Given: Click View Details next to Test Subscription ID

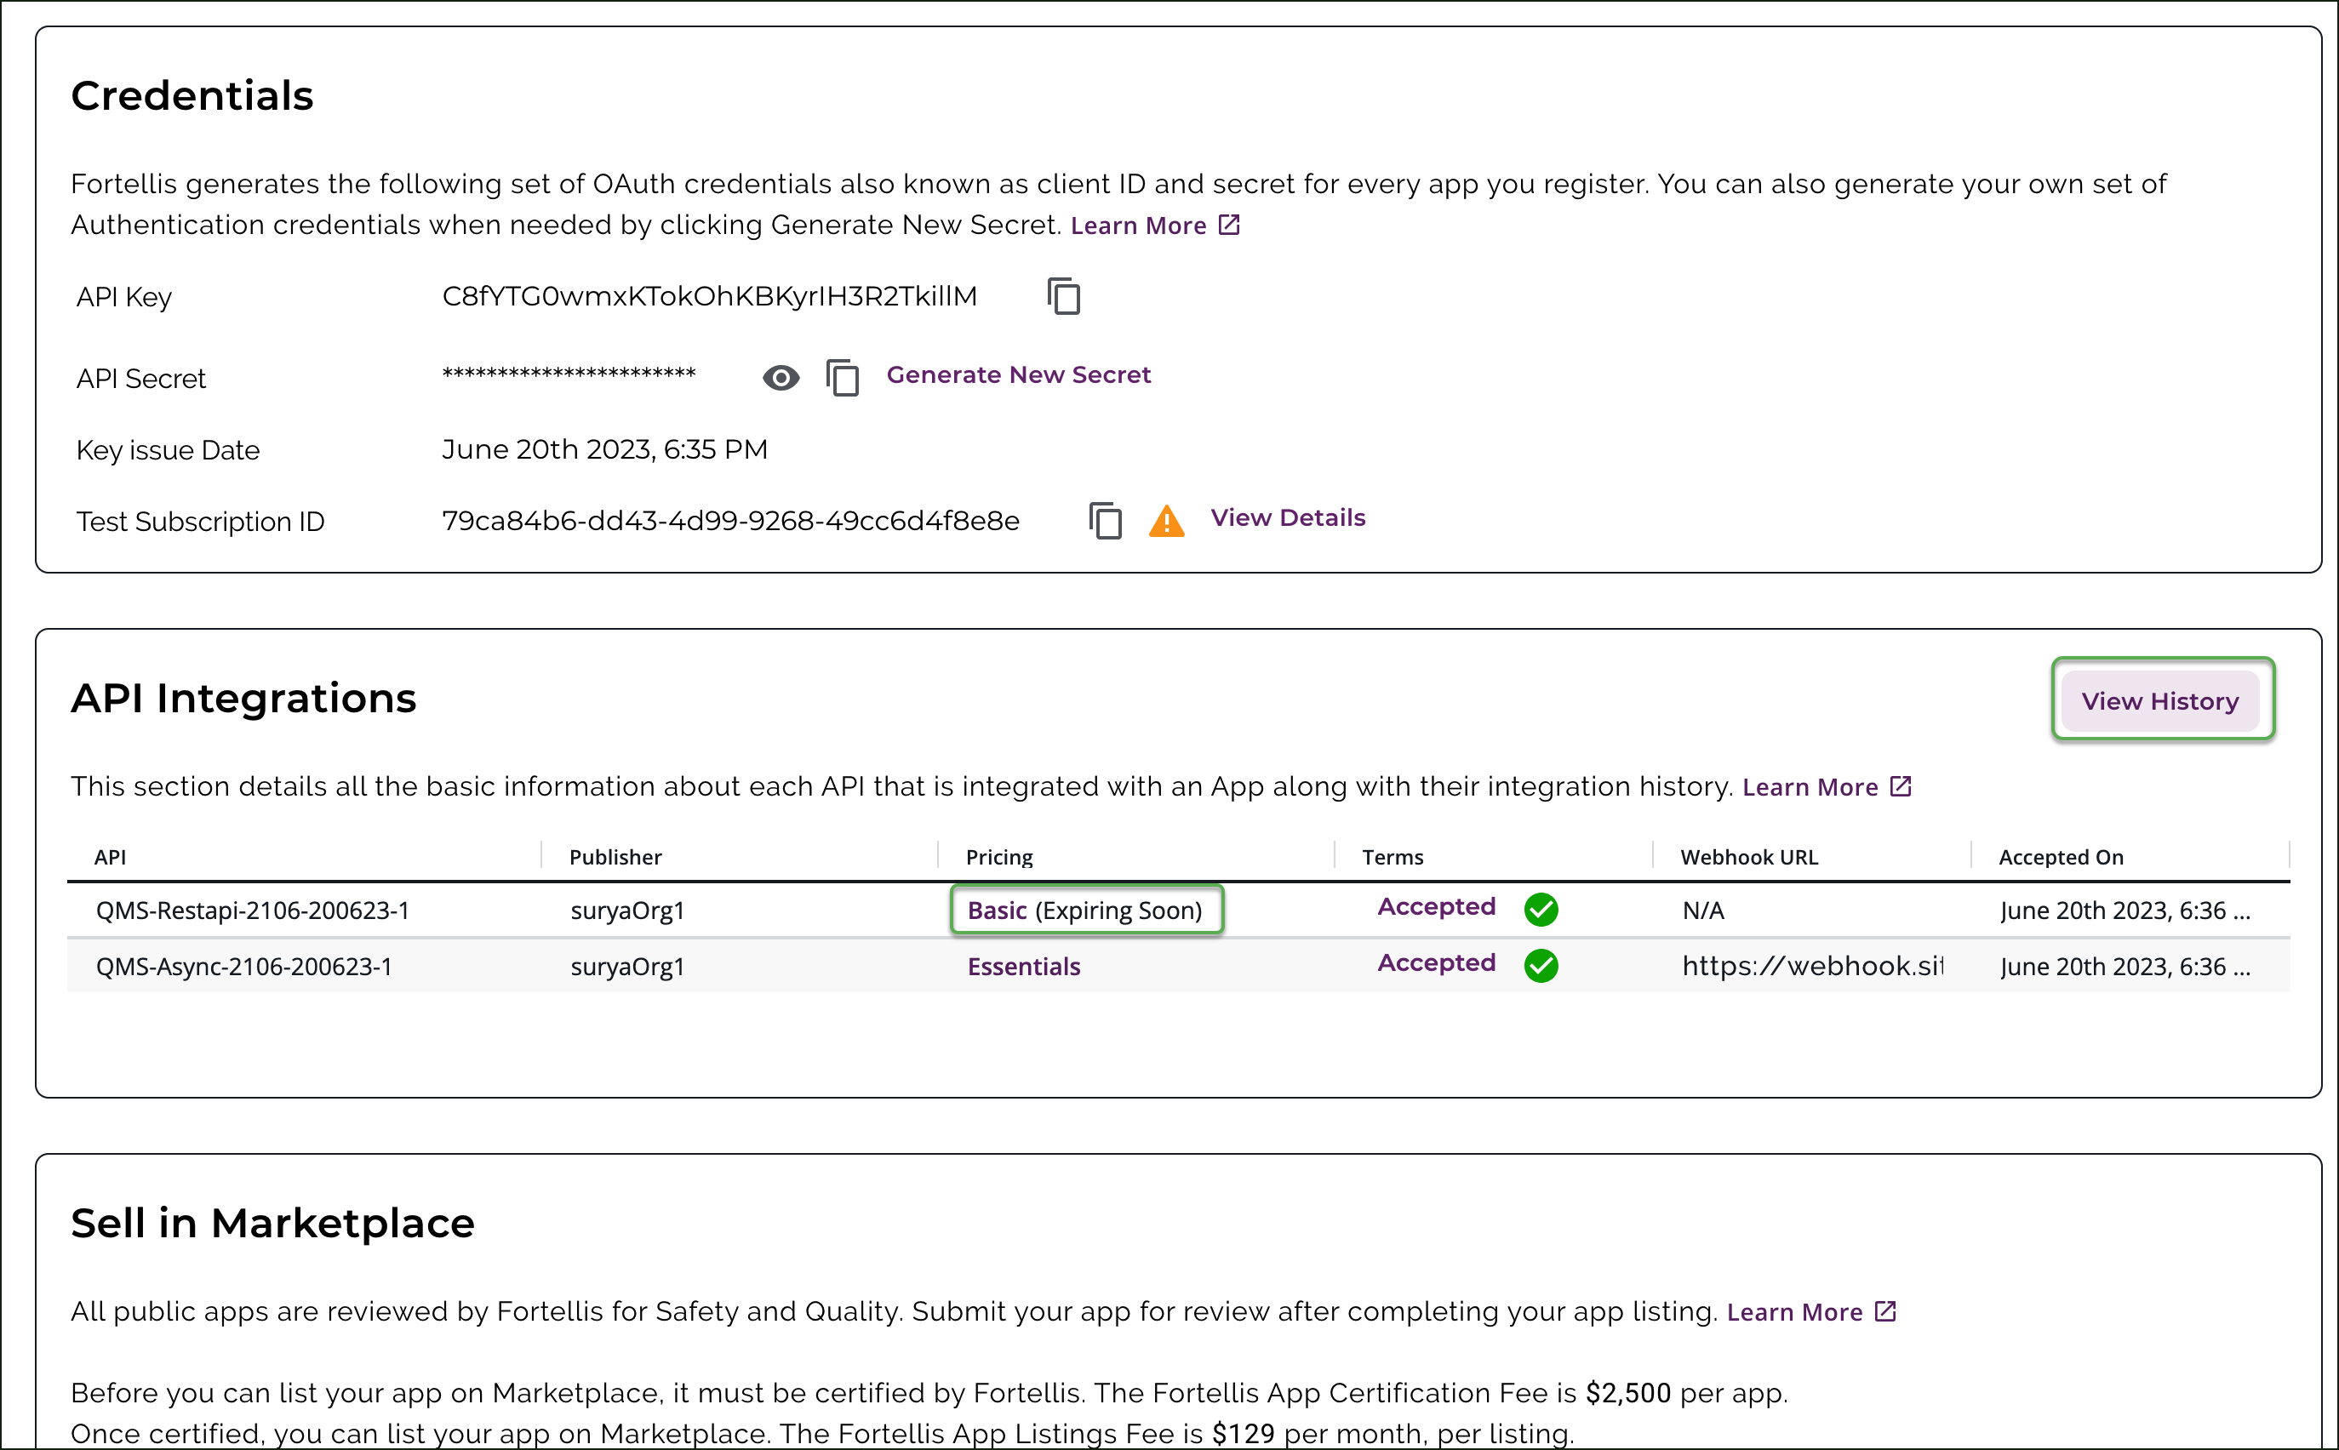Looking at the screenshot, I should (x=1288, y=517).
